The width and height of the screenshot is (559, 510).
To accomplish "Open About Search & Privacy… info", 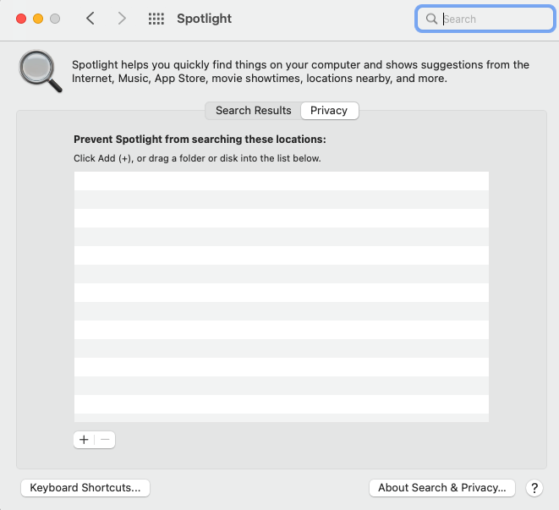I will coord(441,487).
